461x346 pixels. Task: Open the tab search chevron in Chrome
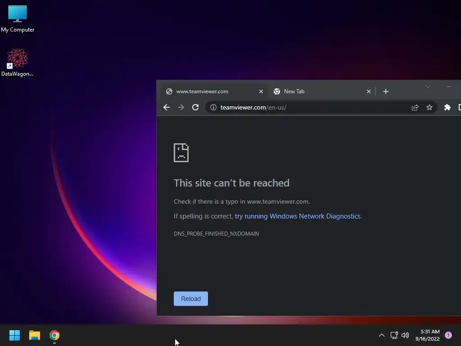(428, 86)
